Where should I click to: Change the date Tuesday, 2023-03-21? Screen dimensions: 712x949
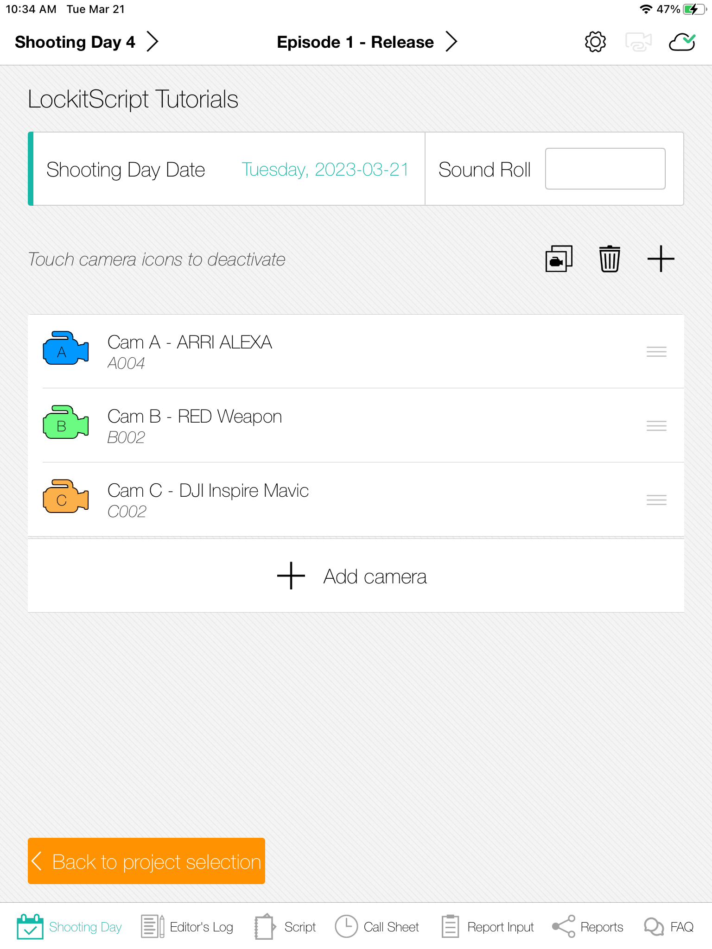click(x=325, y=170)
